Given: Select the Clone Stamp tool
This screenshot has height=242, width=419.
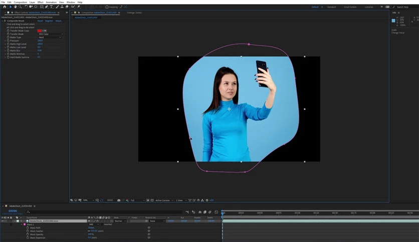Looking at the screenshot, I should (62, 6).
